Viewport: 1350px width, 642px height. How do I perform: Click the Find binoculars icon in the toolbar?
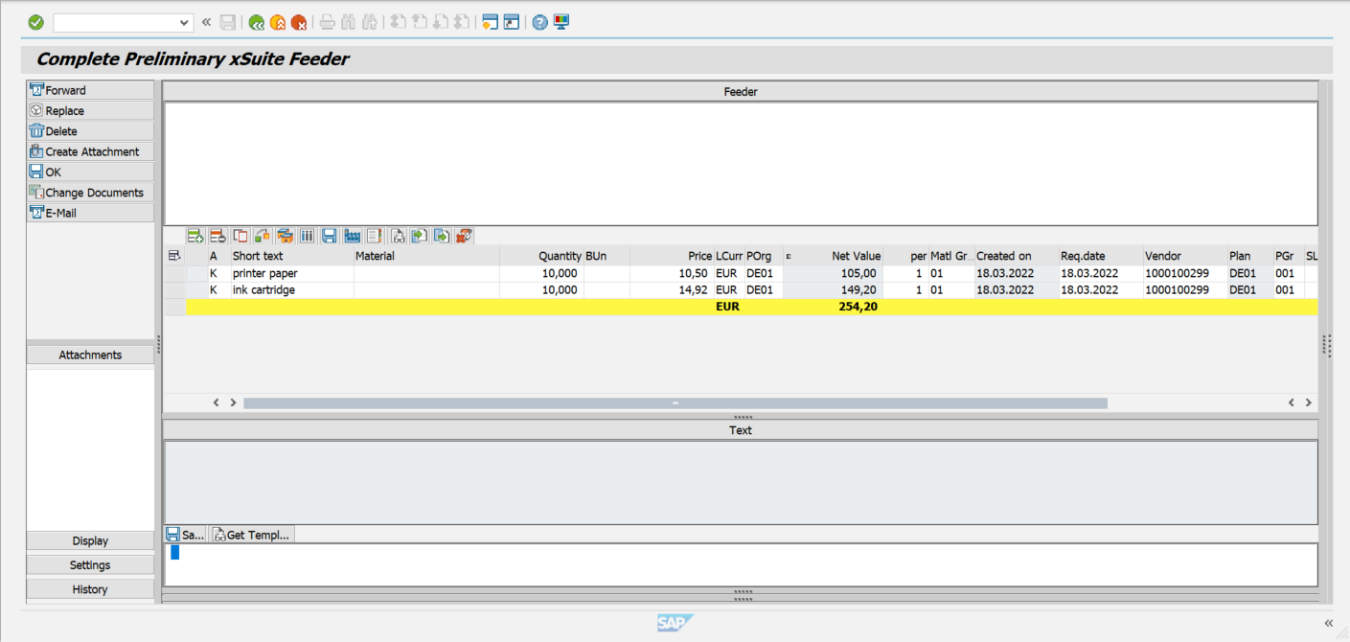point(349,21)
